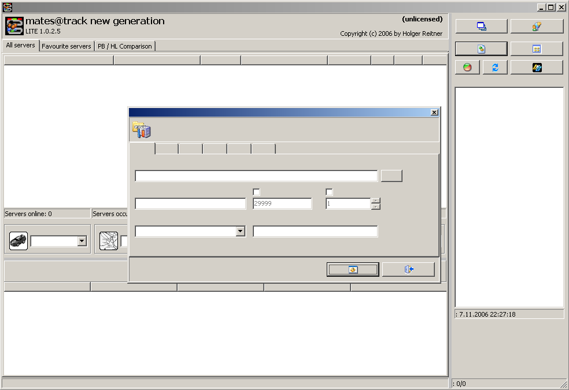Screen dimensions: 569x390
Task: Minimize the mates@track main window
Action: pos(541,8)
